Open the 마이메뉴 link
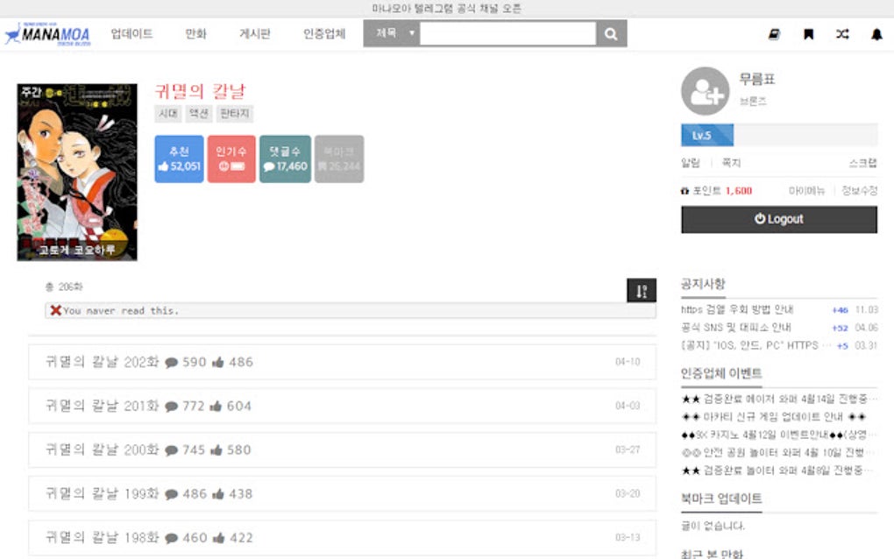Screen dimensions: 894x559 (x=806, y=190)
